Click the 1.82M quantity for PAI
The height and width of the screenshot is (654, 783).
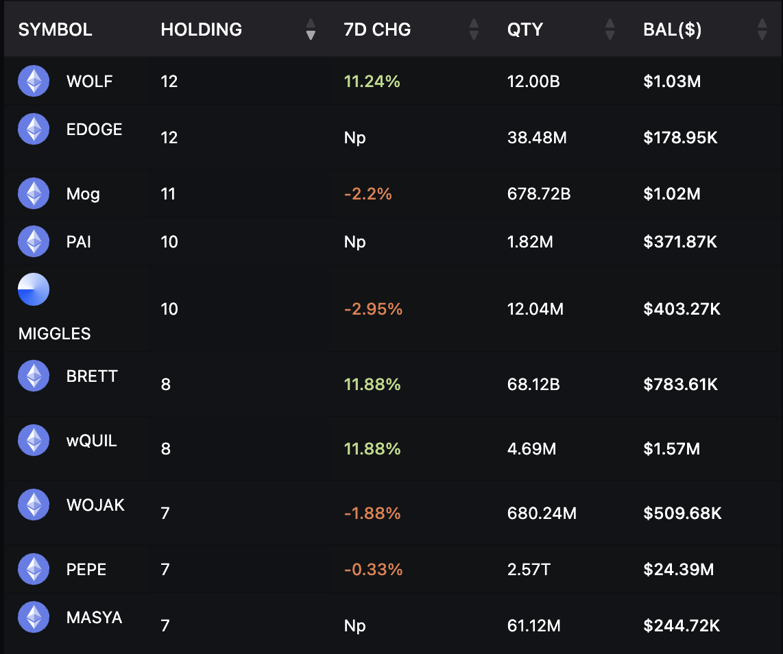coord(530,241)
